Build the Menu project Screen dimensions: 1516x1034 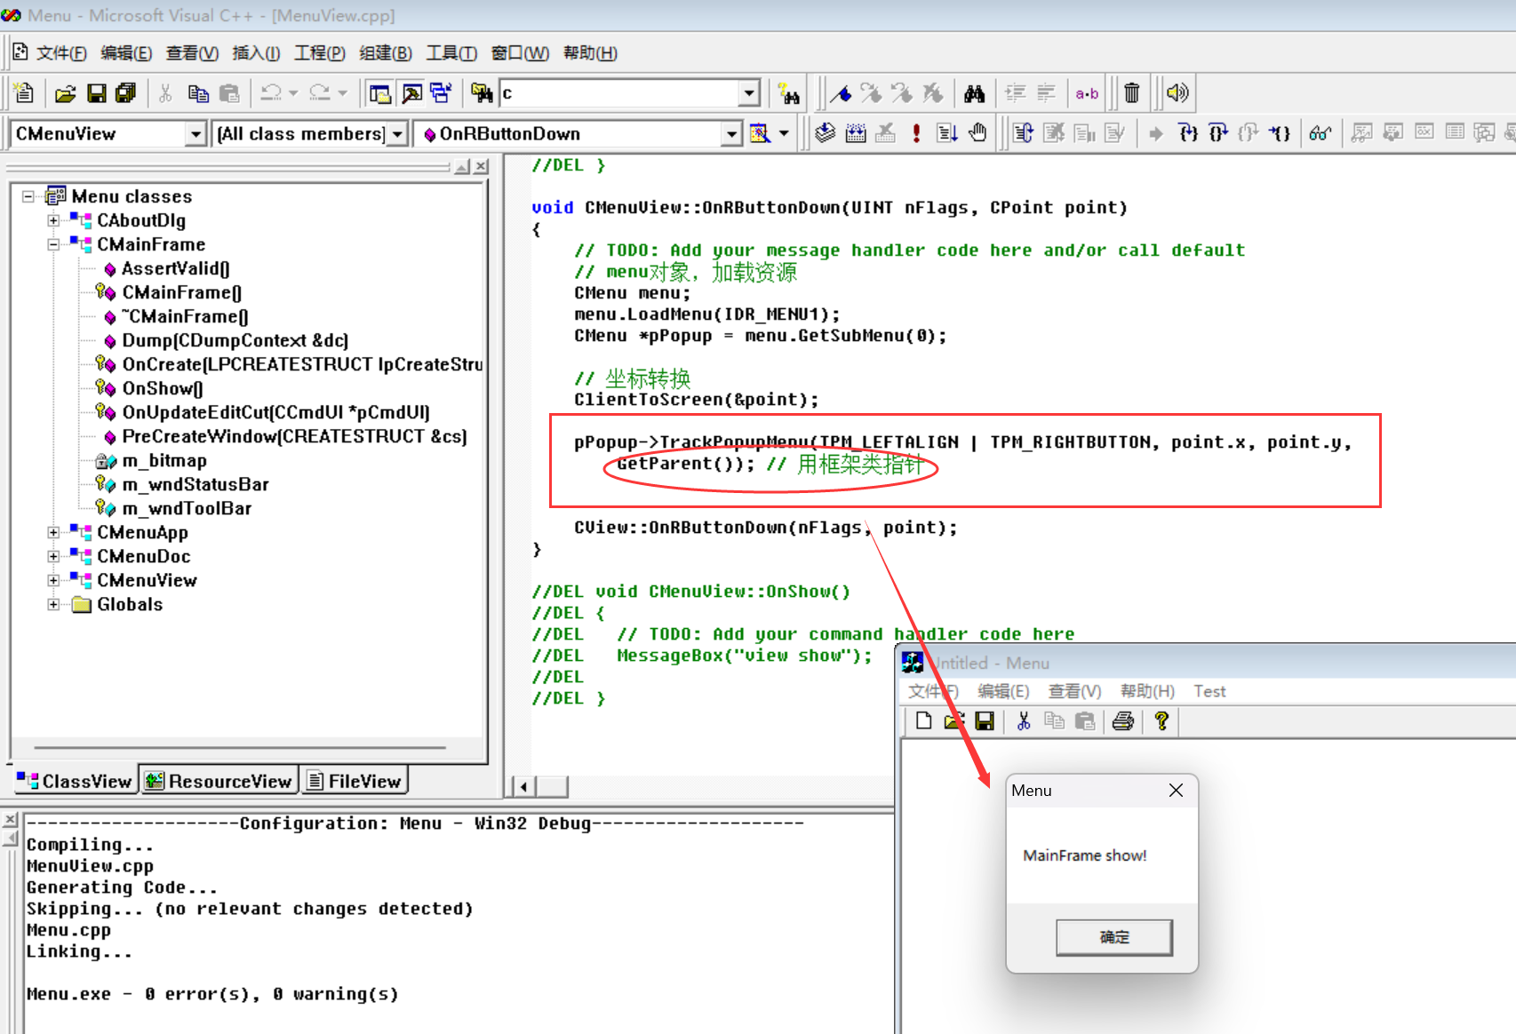[856, 133]
